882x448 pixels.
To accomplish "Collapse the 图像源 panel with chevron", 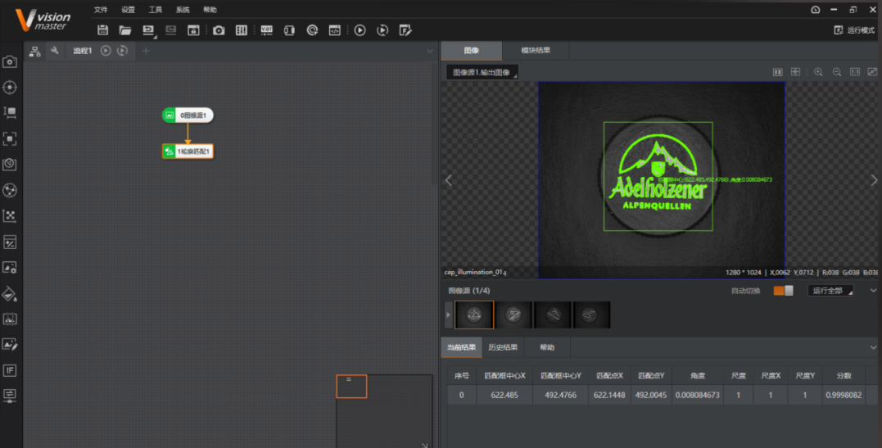I will [873, 291].
